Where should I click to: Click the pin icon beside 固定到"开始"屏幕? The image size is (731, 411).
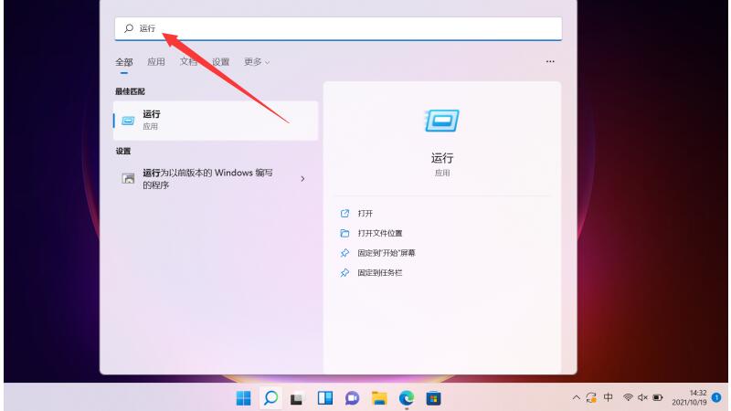click(x=344, y=253)
